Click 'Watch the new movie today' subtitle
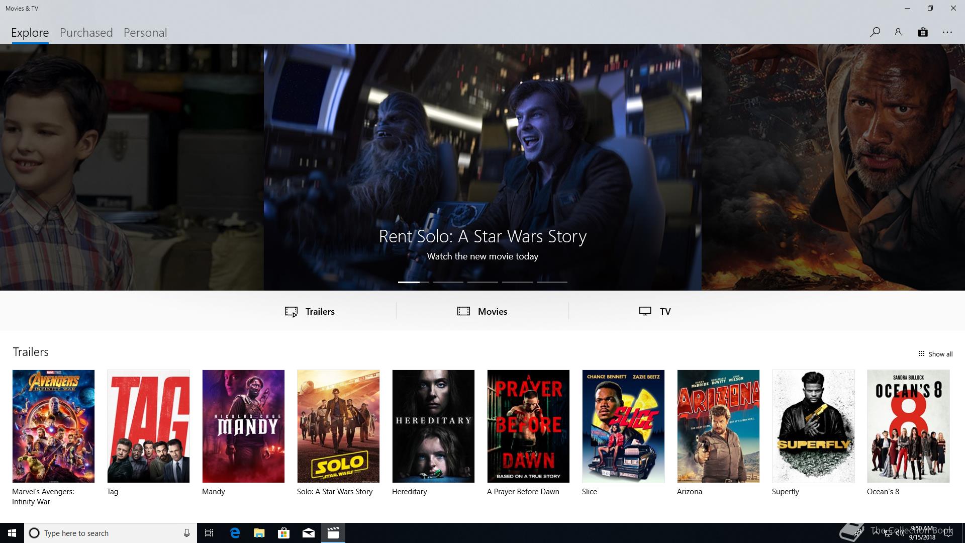Image resolution: width=965 pixels, height=543 pixels. pyautogui.click(x=482, y=256)
